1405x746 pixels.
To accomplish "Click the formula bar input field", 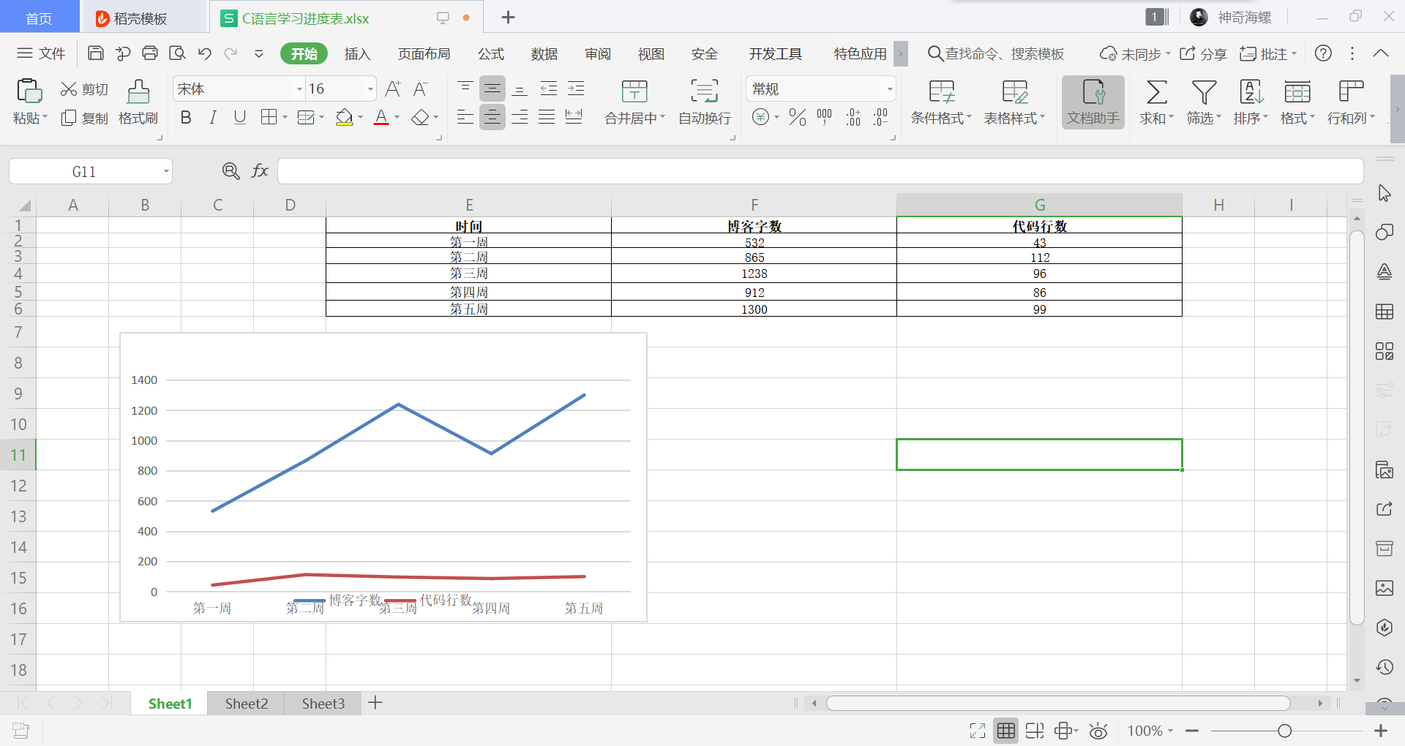I will [x=820, y=171].
